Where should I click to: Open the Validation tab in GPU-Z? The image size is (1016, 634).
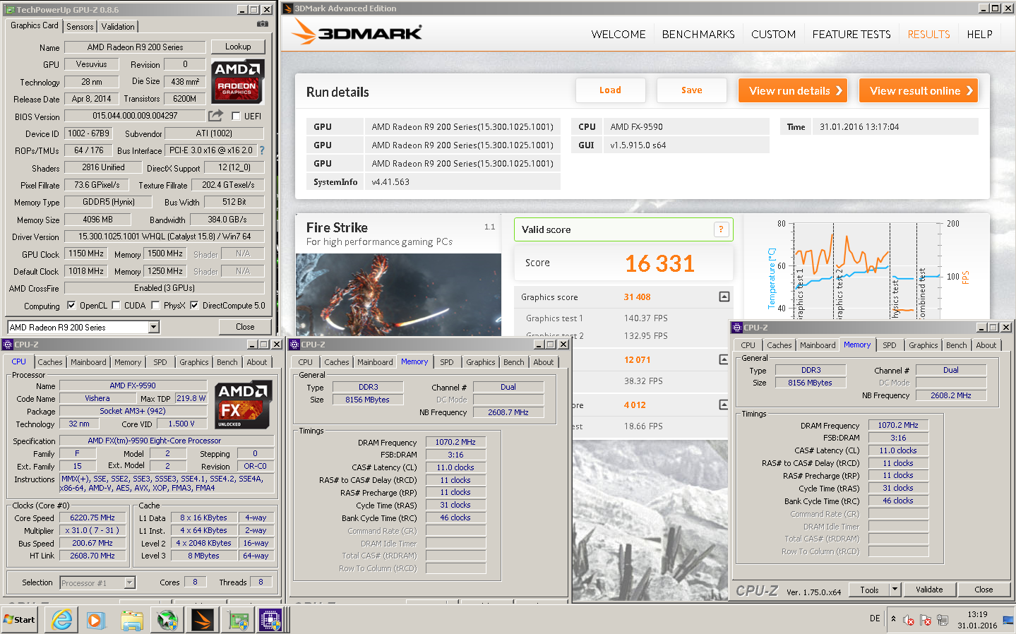point(118,26)
